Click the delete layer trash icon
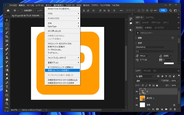 tap(174, 109)
